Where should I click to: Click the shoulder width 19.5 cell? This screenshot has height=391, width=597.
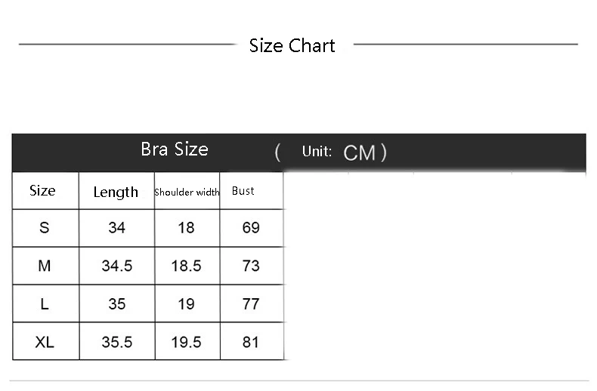click(187, 341)
